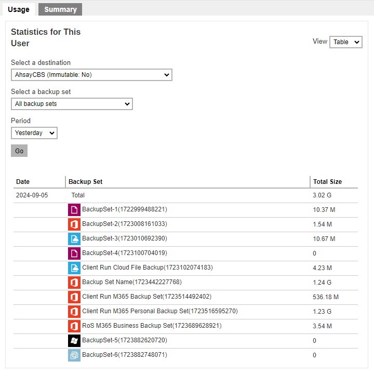Screen dimensions: 374x374
Task: Click the size value 0 for BackupSet-5
Action: [x=314, y=341]
